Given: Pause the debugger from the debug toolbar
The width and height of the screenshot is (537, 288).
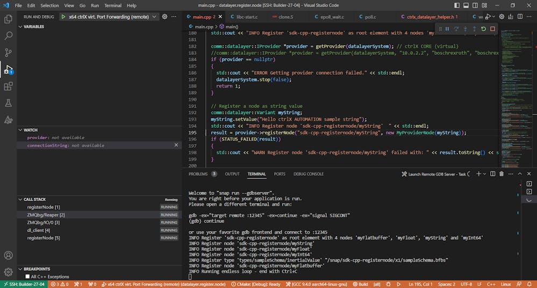Looking at the screenshot, I should [x=448, y=29].
